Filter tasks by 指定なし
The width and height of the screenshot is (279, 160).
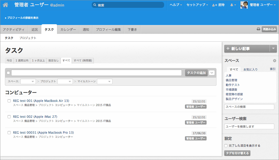pos(54,60)
